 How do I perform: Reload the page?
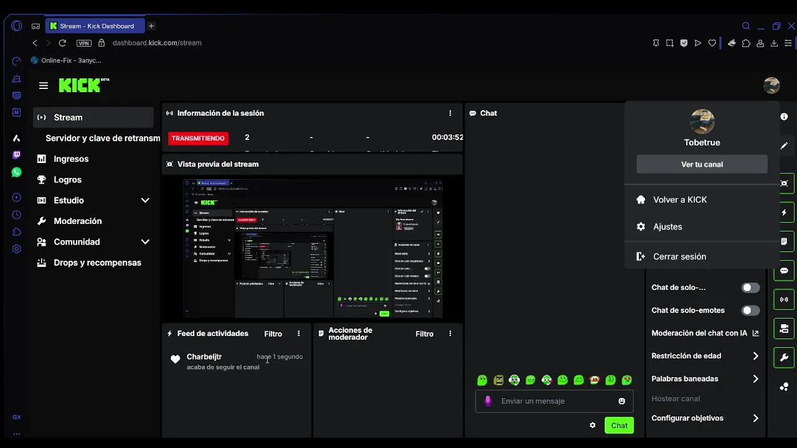click(x=62, y=43)
